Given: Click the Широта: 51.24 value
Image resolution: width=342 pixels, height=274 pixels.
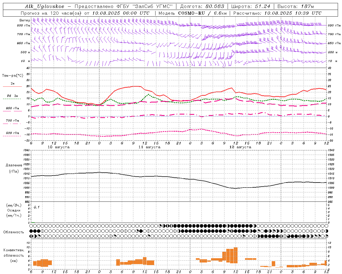Looking at the screenshot, I should 251,6.
